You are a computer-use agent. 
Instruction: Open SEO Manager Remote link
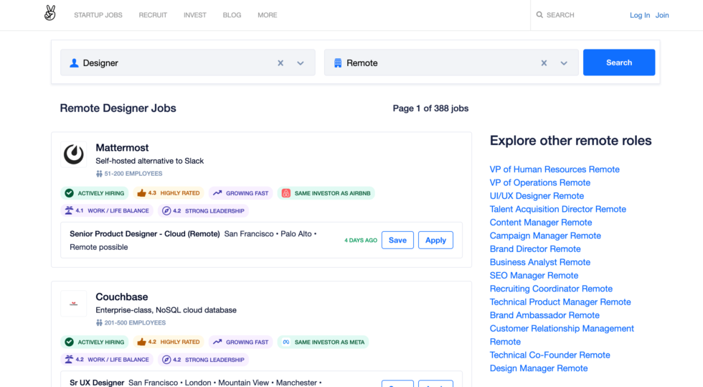coord(534,275)
